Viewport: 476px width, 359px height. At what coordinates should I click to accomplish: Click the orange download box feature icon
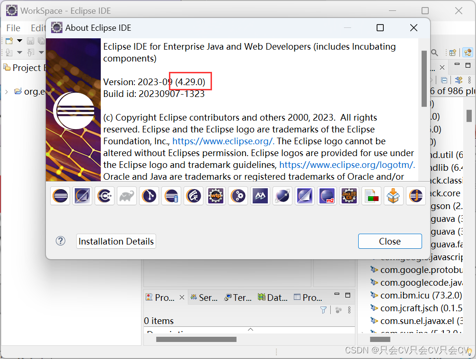click(393, 196)
